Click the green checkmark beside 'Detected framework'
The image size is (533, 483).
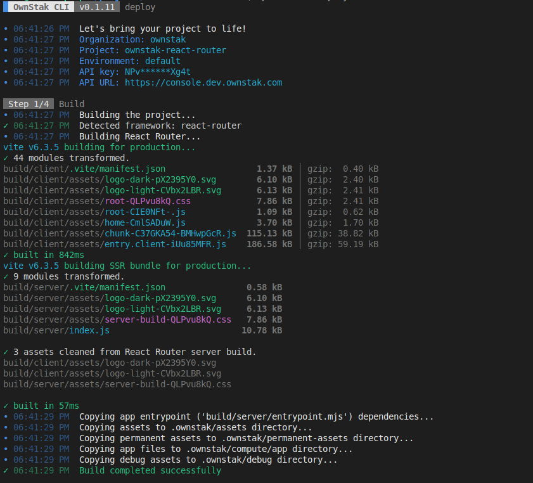click(6, 126)
